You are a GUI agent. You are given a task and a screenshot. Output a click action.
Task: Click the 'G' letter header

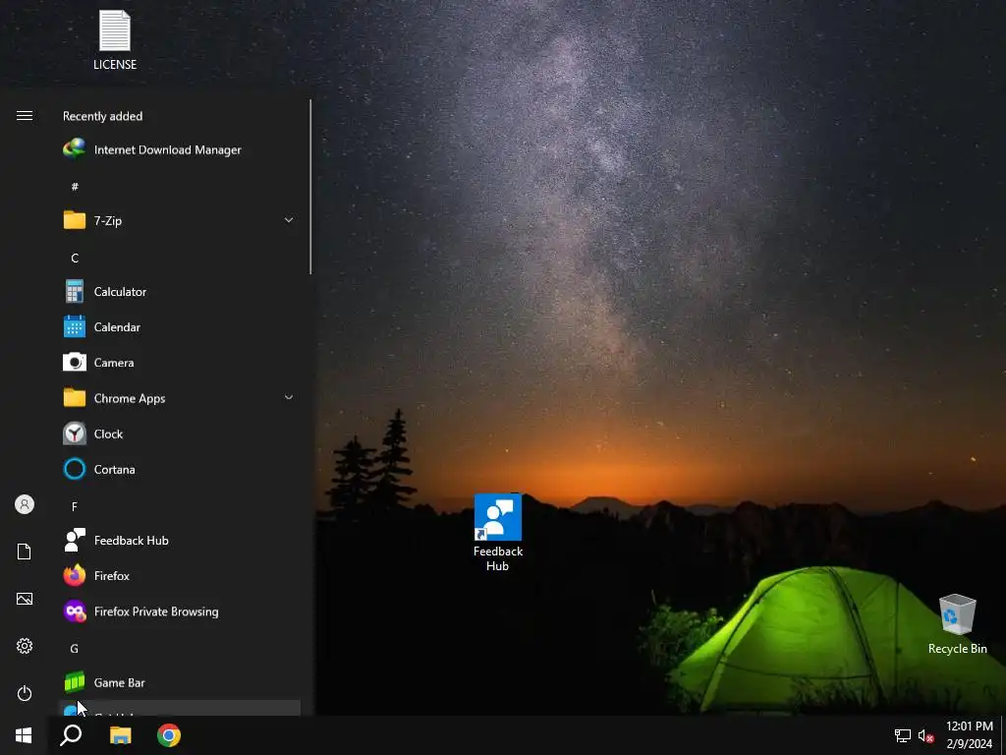point(75,649)
